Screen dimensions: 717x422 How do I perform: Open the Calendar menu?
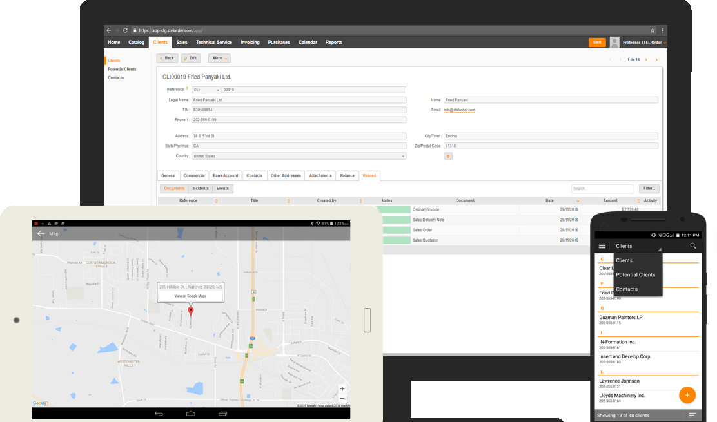tap(308, 43)
